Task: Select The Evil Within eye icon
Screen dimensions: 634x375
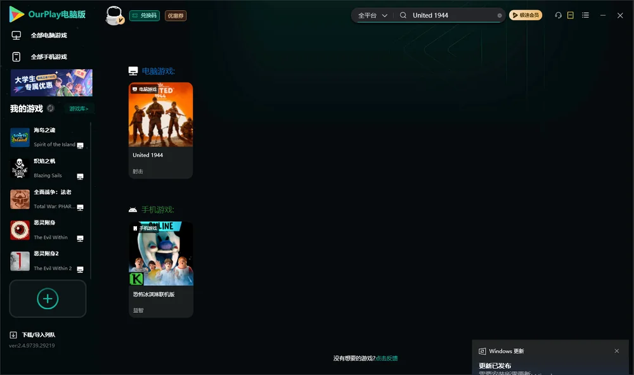Action: [20, 231]
